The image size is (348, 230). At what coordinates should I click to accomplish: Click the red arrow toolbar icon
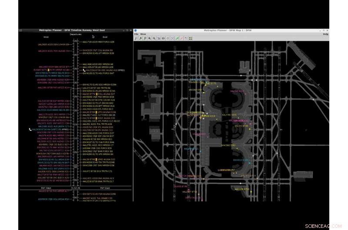click(x=181, y=38)
